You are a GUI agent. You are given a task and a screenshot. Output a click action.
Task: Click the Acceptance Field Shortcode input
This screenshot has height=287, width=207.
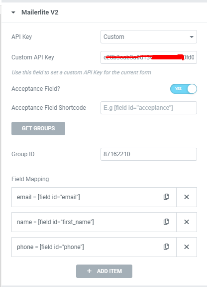pos(149,108)
